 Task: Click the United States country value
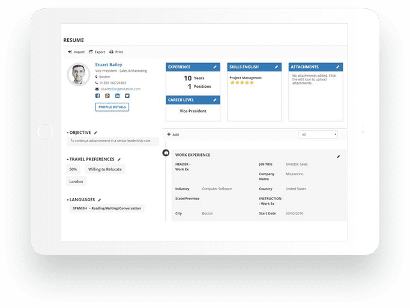tap(296, 189)
